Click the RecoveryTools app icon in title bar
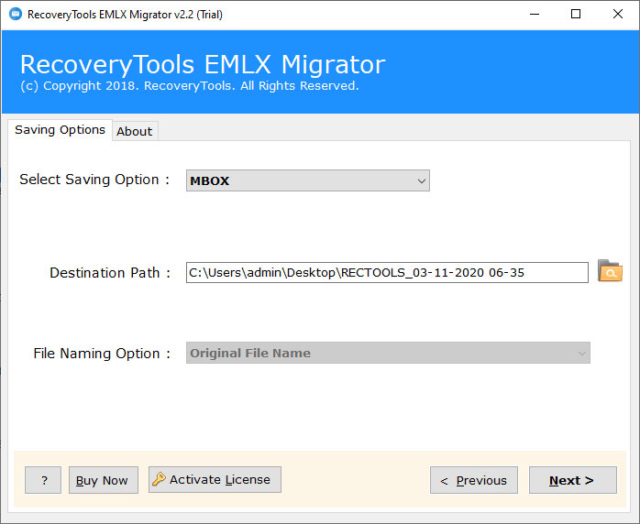 [x=16, y=15]
